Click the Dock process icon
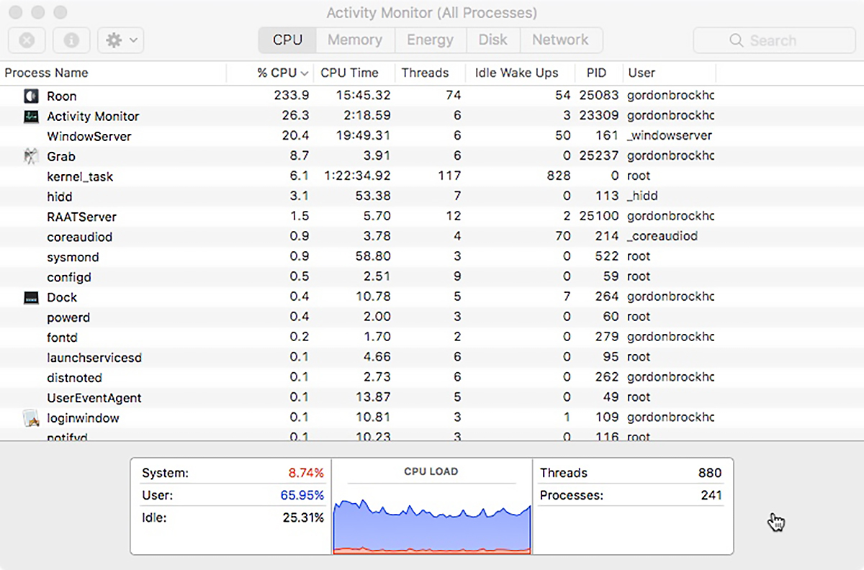The height and width of the screenshot is (570, 864). coord(30,297)
